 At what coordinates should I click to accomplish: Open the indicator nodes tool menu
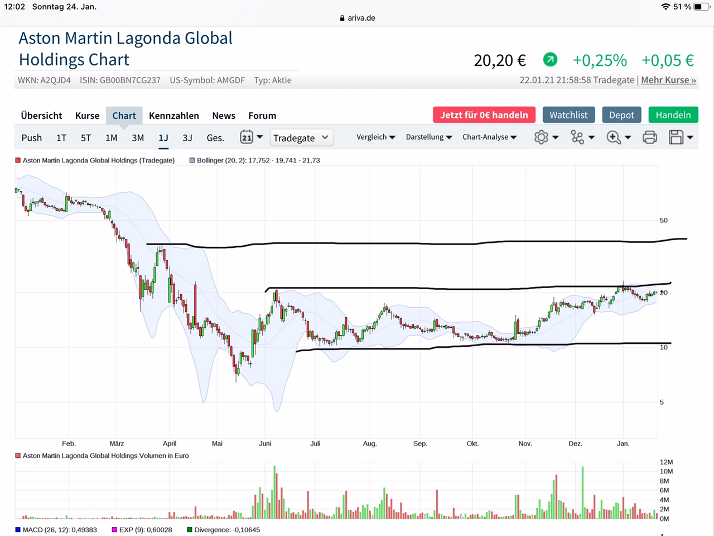coord(582,137)
